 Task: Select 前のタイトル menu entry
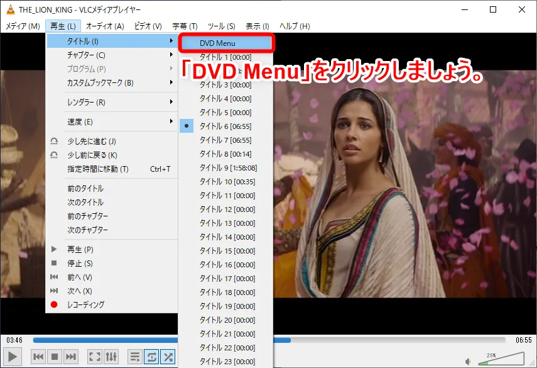(112, 188)
